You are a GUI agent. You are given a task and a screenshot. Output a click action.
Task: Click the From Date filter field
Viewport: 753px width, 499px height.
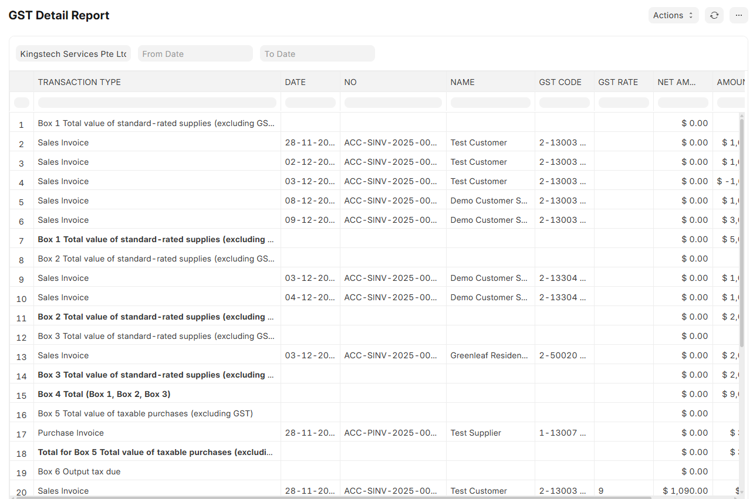coord(195,54)
